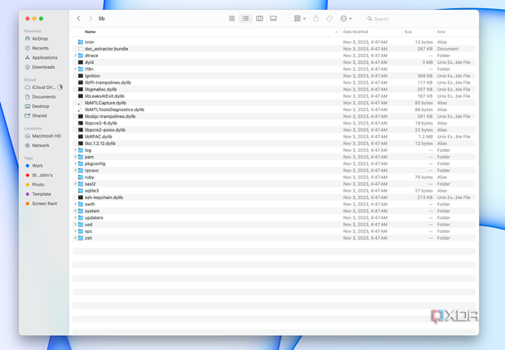Open Downloads in the sidebar

coord(43,67)
